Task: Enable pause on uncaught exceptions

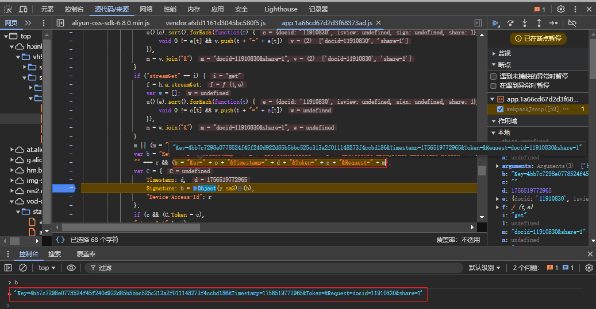Action: click(493, 77)
